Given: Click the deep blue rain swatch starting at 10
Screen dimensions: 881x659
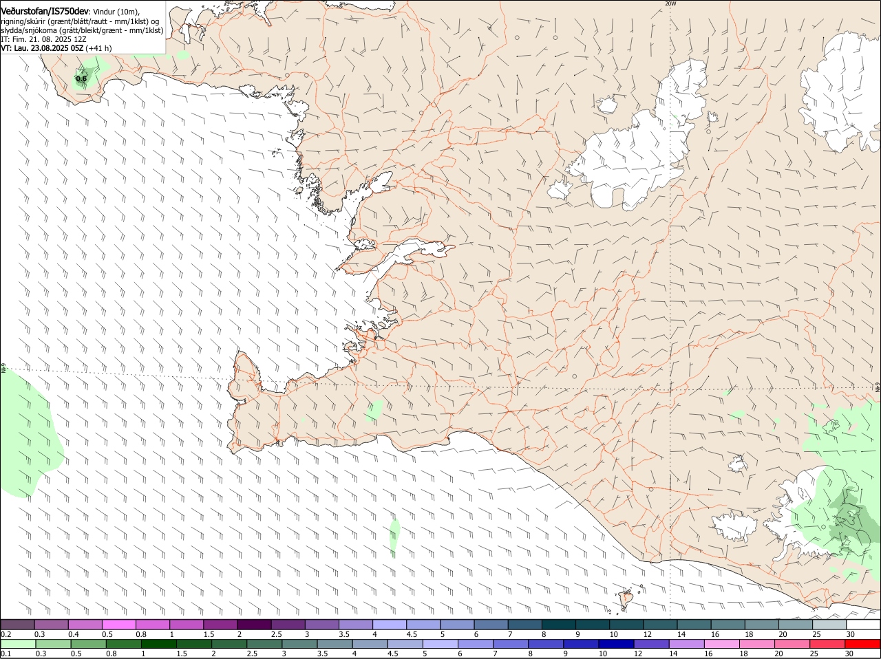Looking at the screenshot, I should pyautogui.click(x=615, y=644).
